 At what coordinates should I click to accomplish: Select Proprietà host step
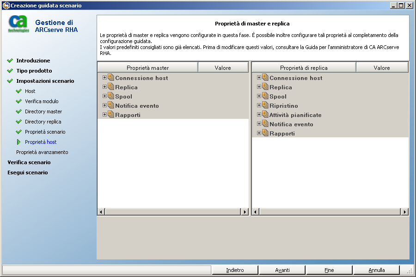coord(41,142)
